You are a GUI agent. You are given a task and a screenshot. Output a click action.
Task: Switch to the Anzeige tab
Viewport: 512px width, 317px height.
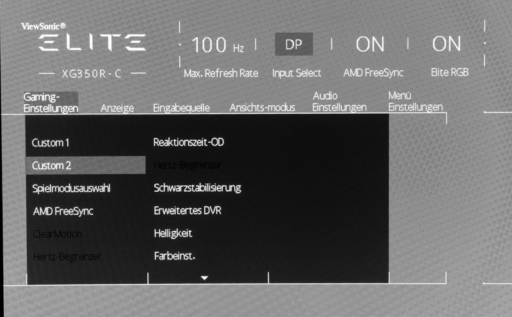click(117, 108)
